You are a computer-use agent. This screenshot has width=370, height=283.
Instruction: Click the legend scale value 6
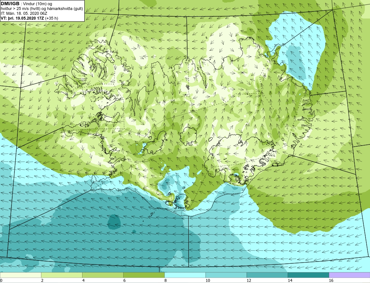[x=124, y=280]
